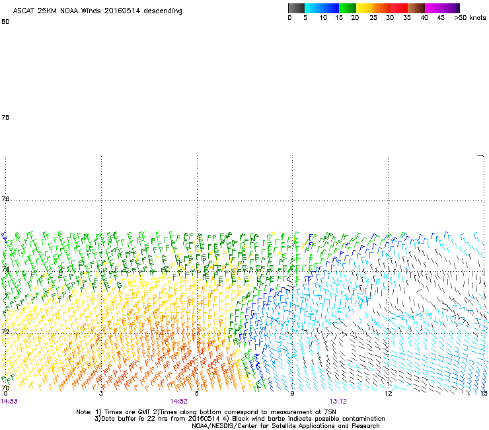Click the plot title 'ASCAT 25KM NOAA Winds 20160514 descending'
489x430 pixels.
tap(97, 11)
